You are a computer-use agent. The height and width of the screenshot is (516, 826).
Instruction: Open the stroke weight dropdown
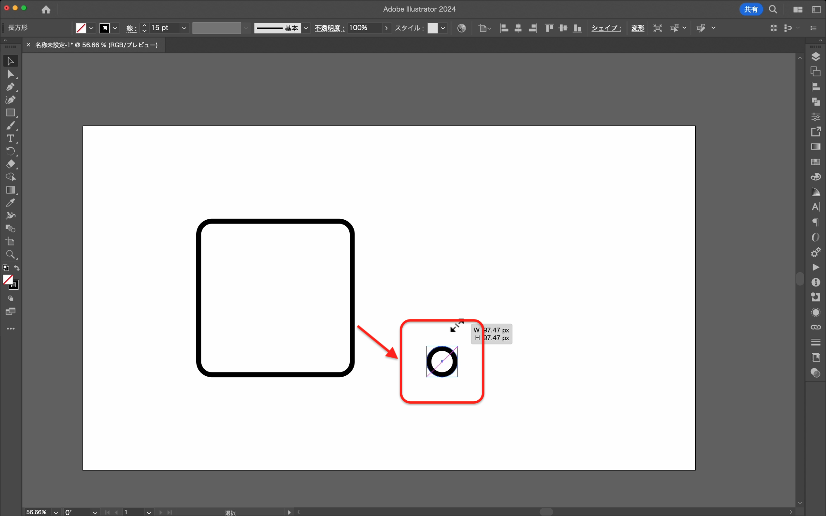184,28
